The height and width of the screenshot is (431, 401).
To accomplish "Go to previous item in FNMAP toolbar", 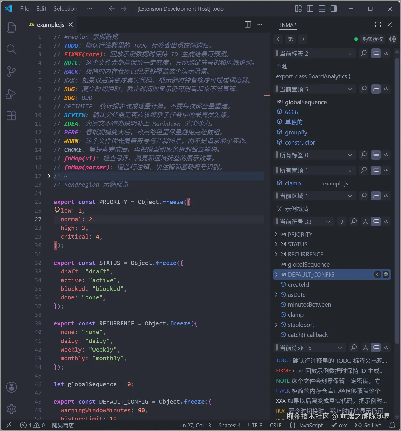I will coord(278,39).
